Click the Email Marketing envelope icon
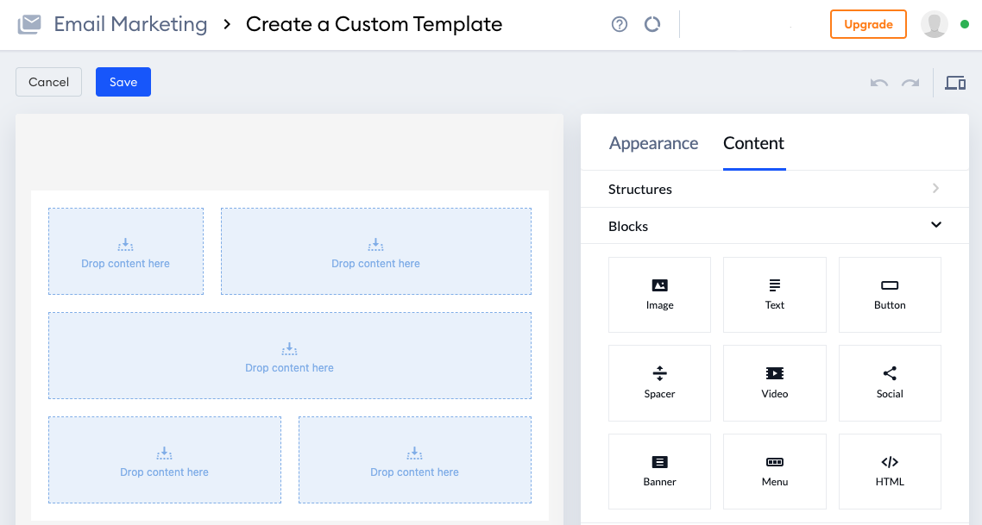 click(x=28, y=24)
